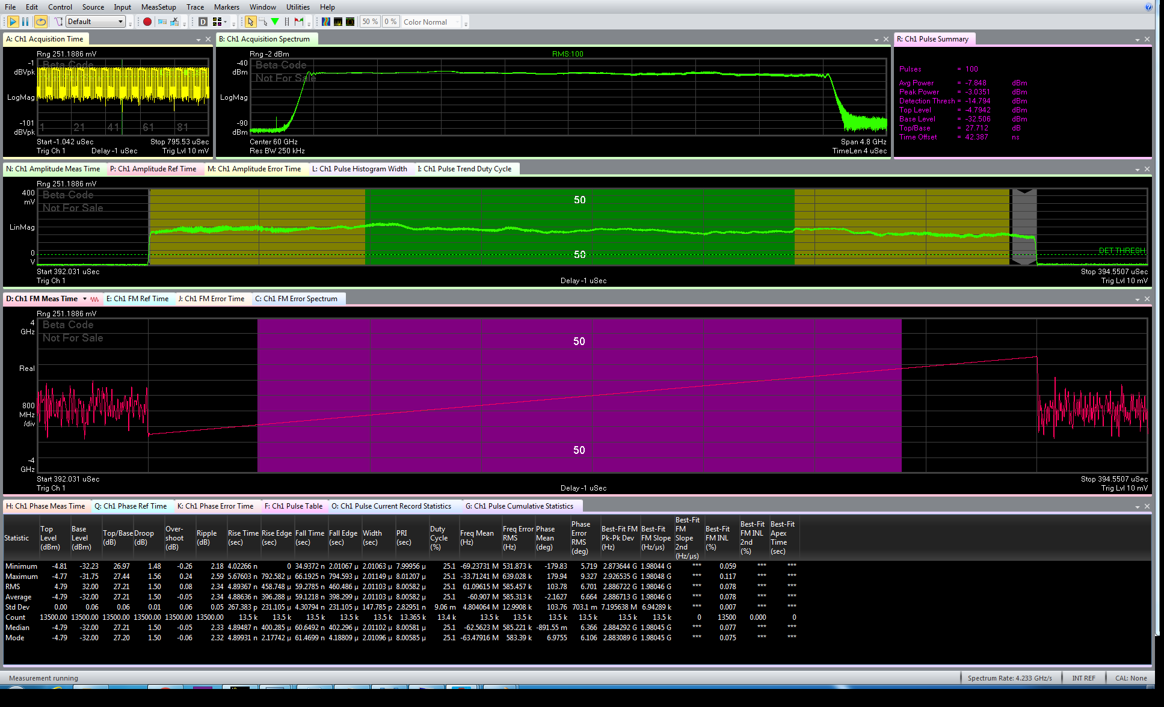
Task: Click the spectrogram color display icon
Action: pyautogui.click(x=325, y=22)
